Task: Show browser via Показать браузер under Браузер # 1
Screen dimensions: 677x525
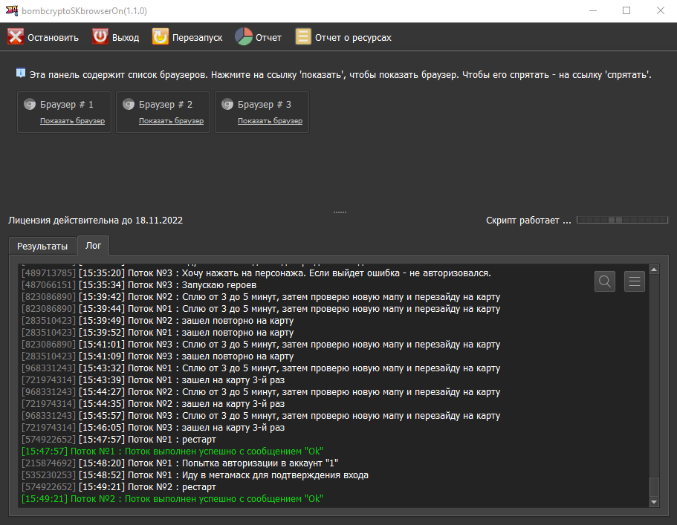Action: pyautogui.click(x=73, y=121)
